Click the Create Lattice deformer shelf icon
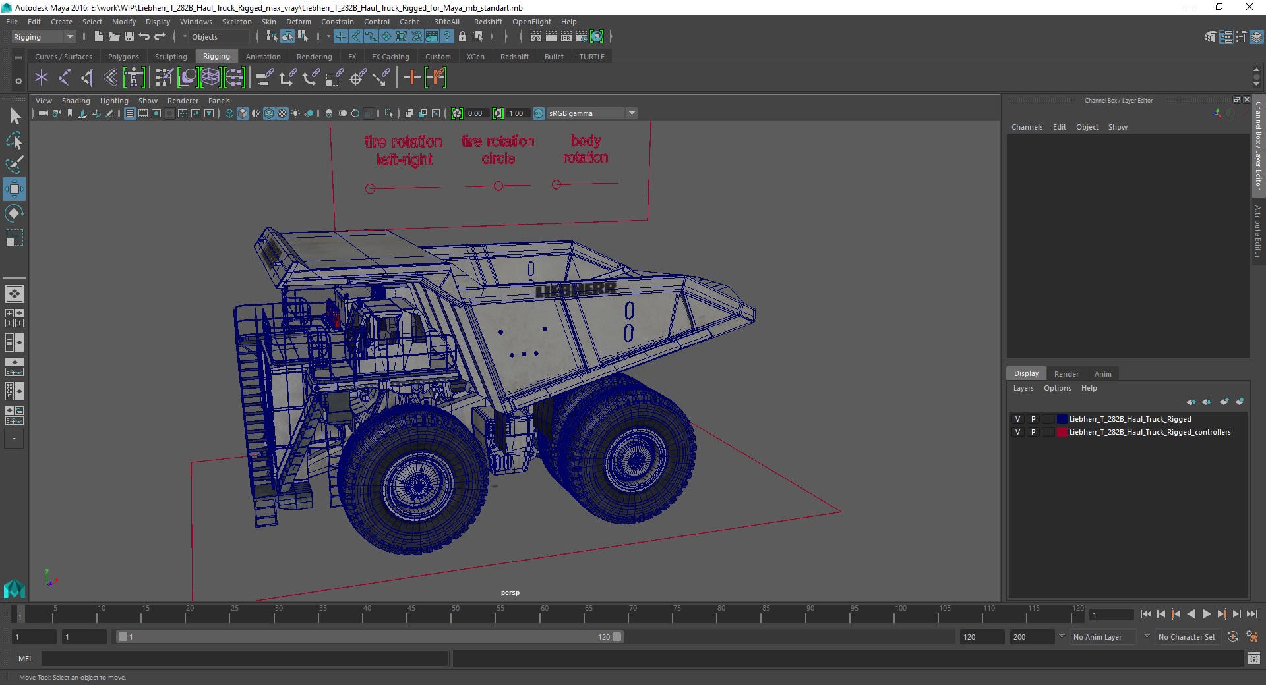 210,78
